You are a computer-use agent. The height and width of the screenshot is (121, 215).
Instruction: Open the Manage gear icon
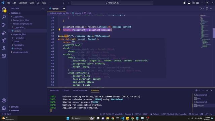click(4, 108)
